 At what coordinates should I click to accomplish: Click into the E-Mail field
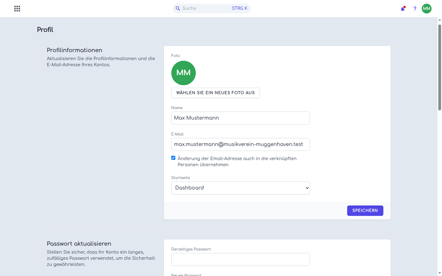click(x=241, y=144)
